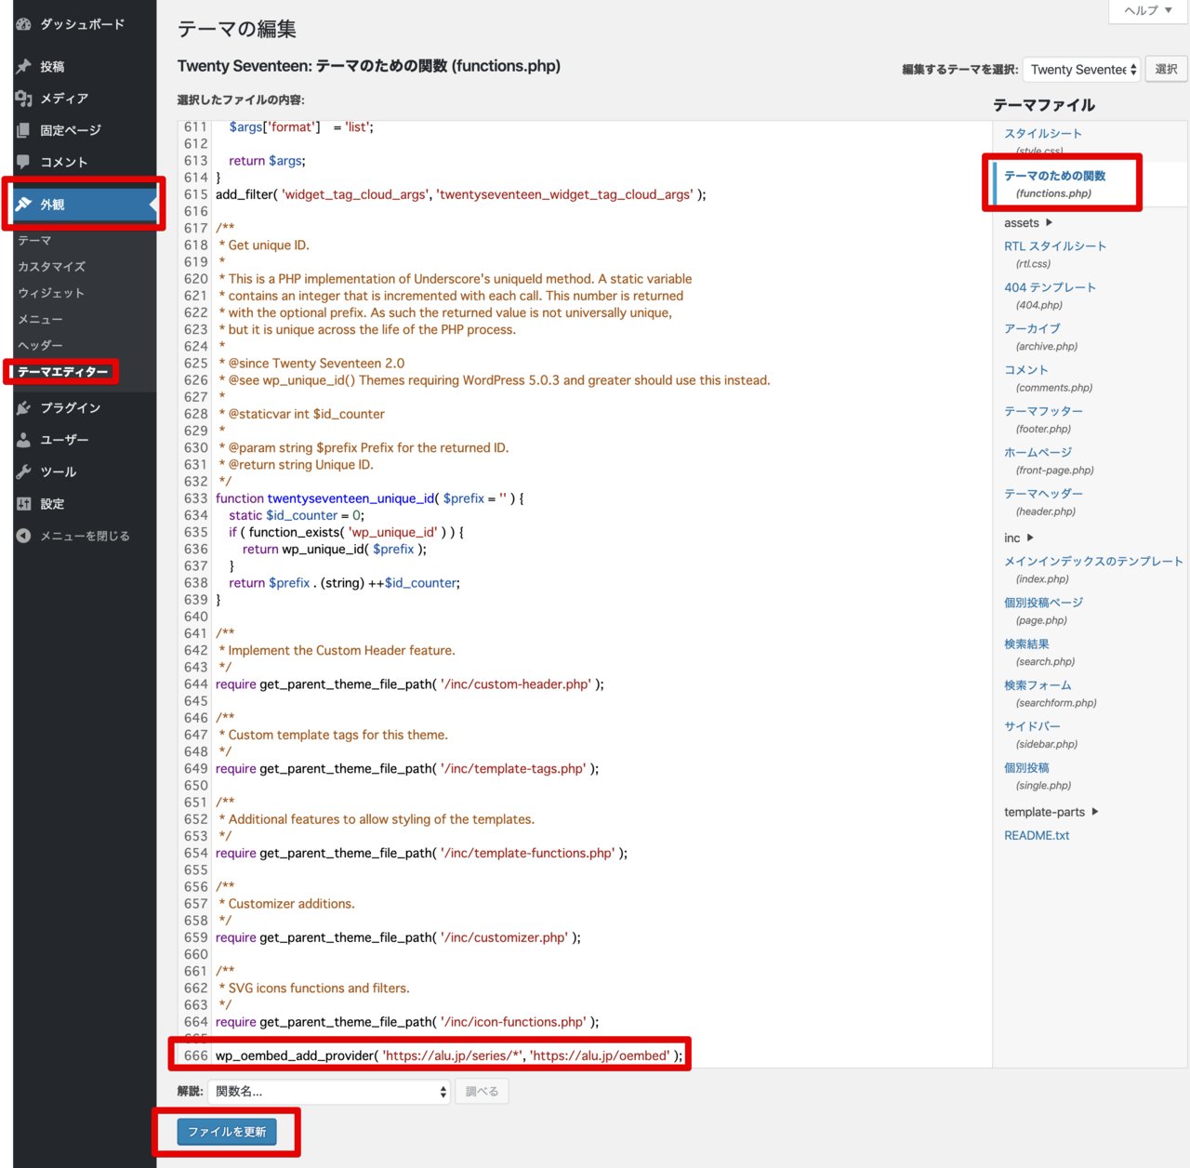Expand the inc folder

click(x=1018, y=538)
